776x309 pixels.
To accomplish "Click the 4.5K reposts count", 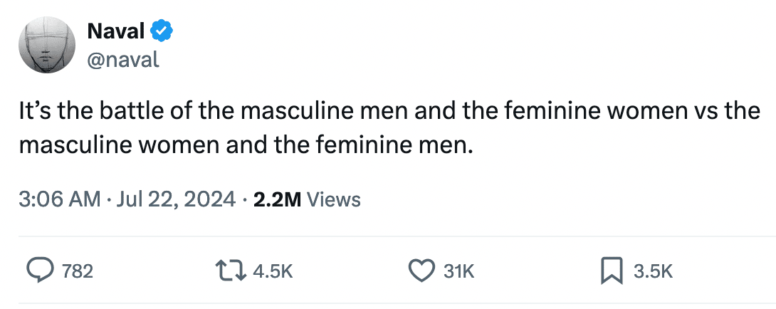I will pos(273,271).
